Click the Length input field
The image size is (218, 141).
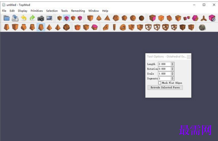[x=165, y=64]
